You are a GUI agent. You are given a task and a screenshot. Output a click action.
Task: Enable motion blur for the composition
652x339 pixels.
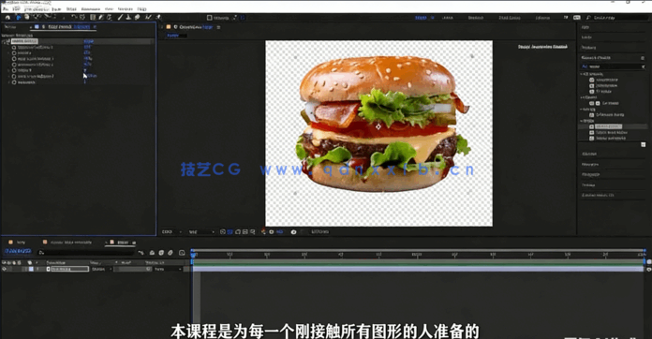[170, 252]
